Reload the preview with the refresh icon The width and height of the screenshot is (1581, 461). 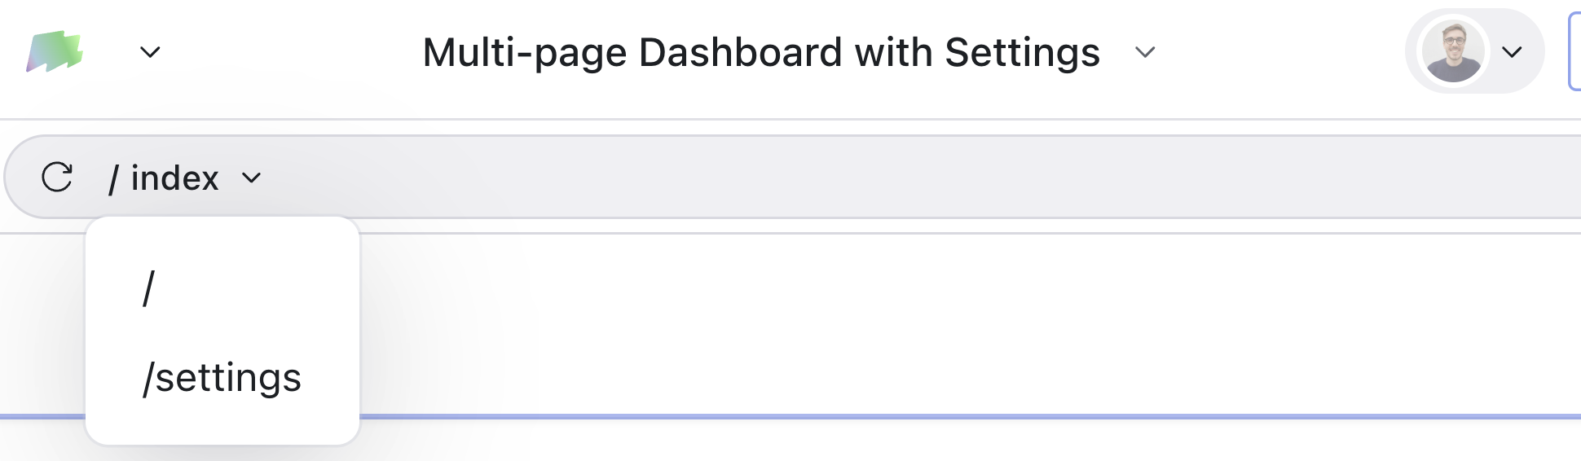point(57,177)
